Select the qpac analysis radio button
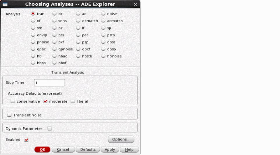280x155 pixels. 33,49
